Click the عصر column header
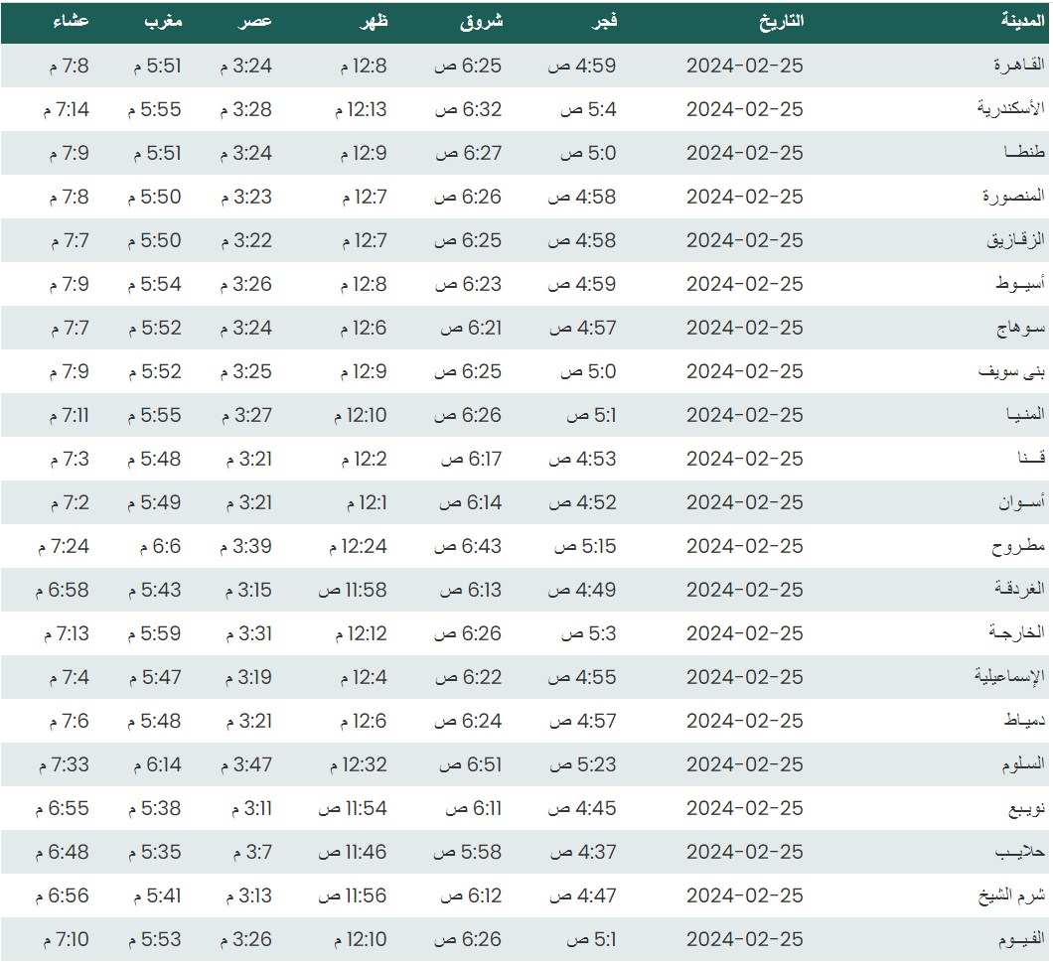This screenshot has width=1053, height=962. pos(255,21)
